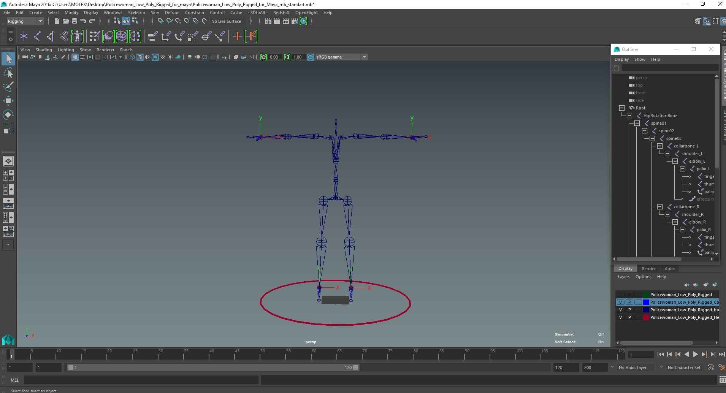Click the No Character Set button
The image size is (726, 393).
(x=684, y=368)
